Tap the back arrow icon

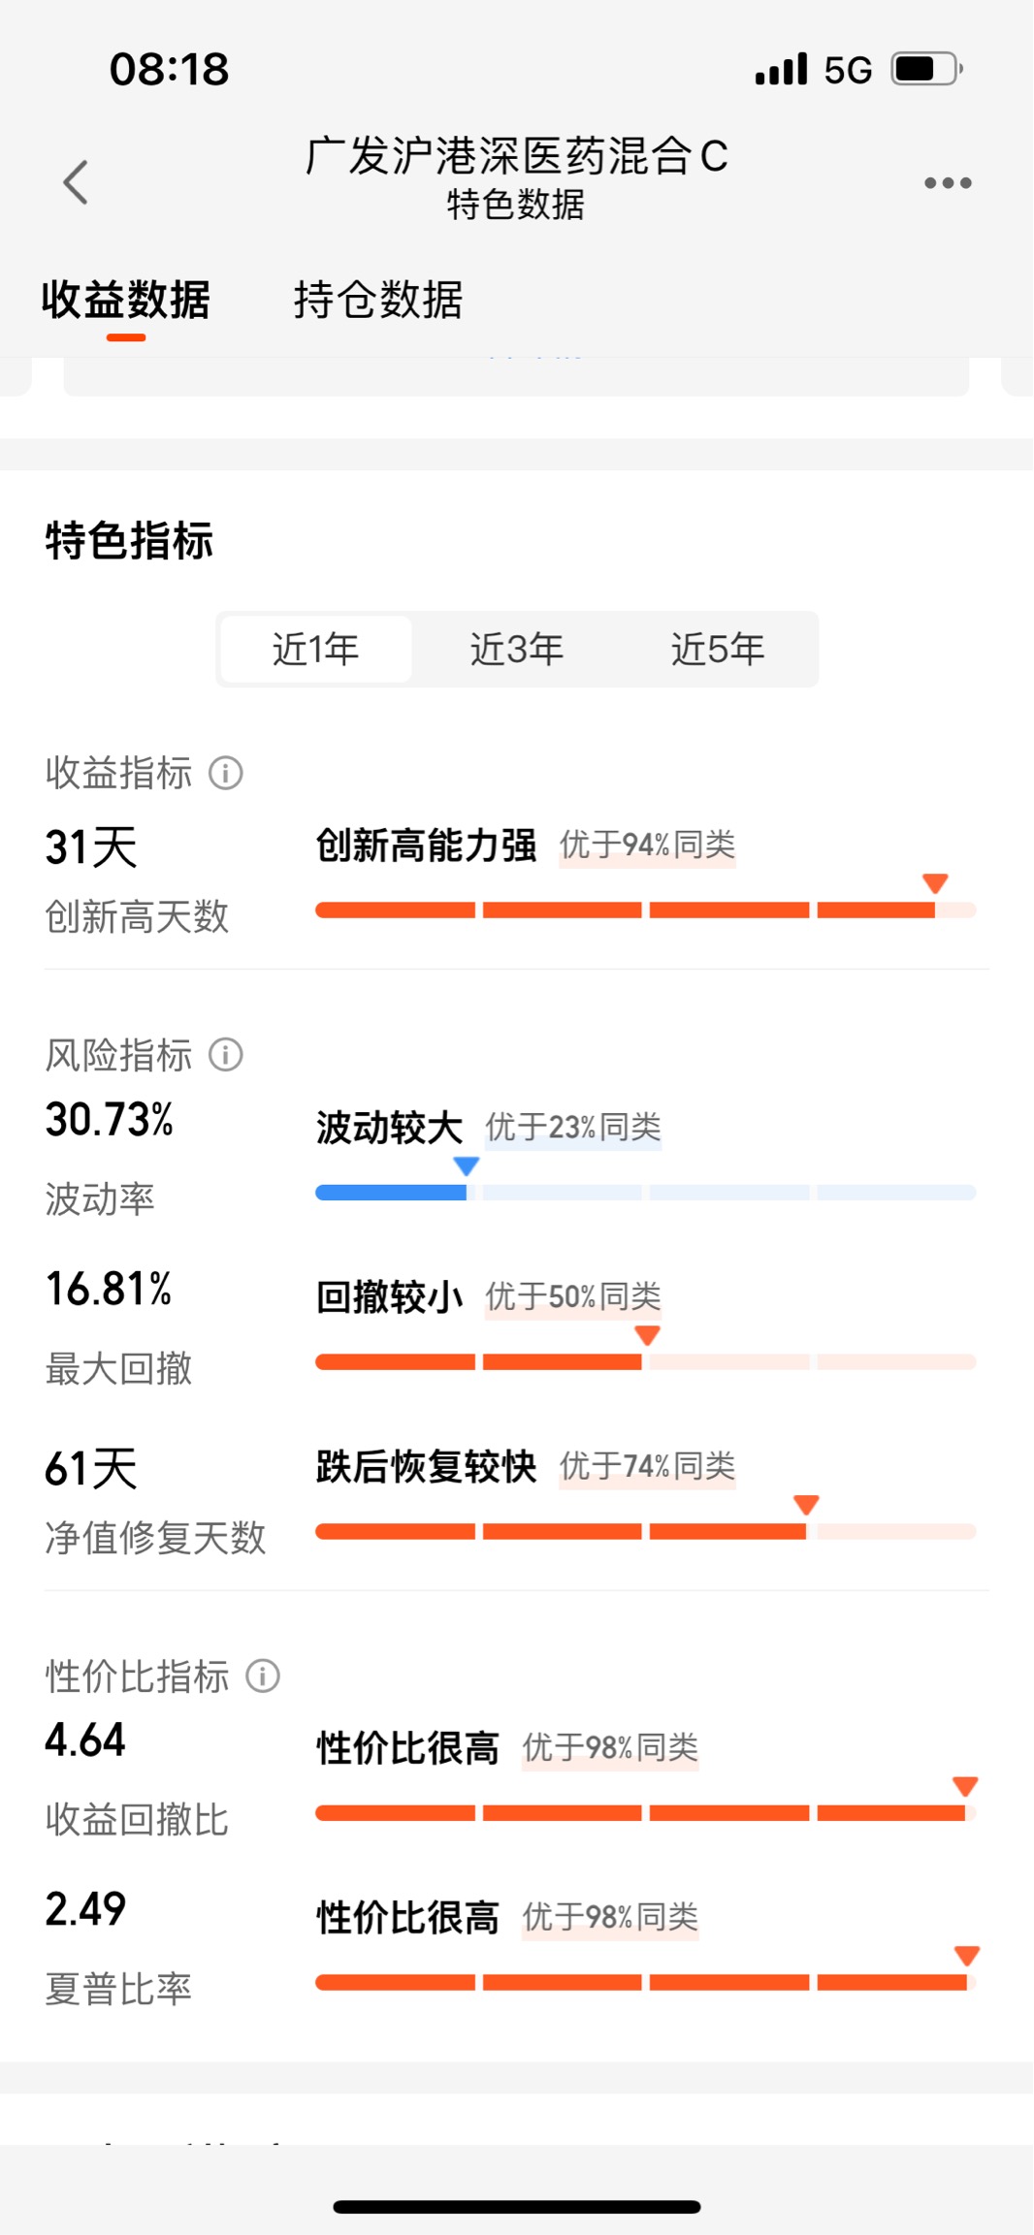(x=76, y=182)
